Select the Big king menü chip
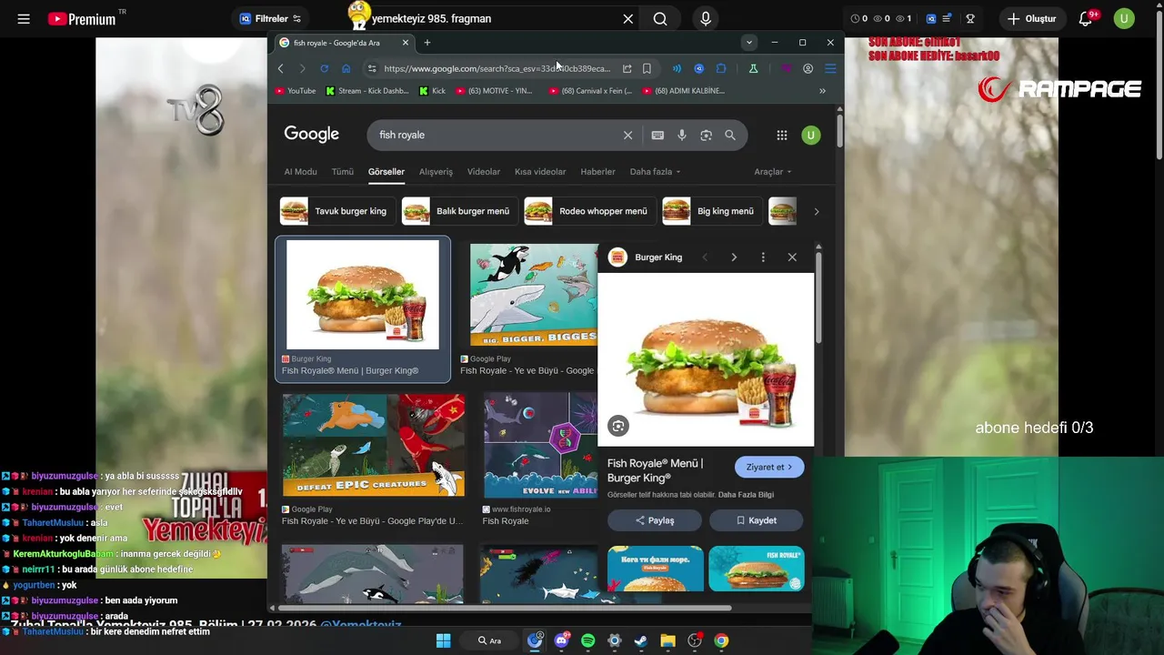Screen dimensions: 1164x655 pos(712,211)
